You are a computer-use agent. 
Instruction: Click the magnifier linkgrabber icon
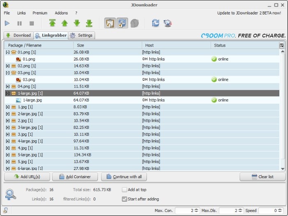coord(10,195)
